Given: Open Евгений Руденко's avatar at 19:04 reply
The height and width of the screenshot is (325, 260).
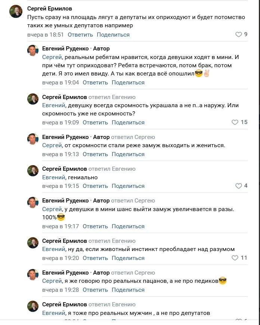Looking at the screenshot, I should (x=33, y=50).
